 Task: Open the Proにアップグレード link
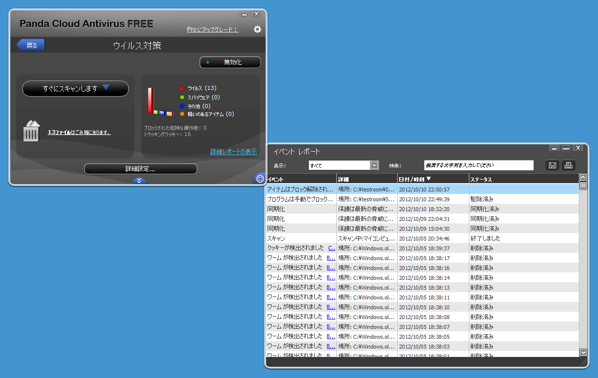(213, 29)
